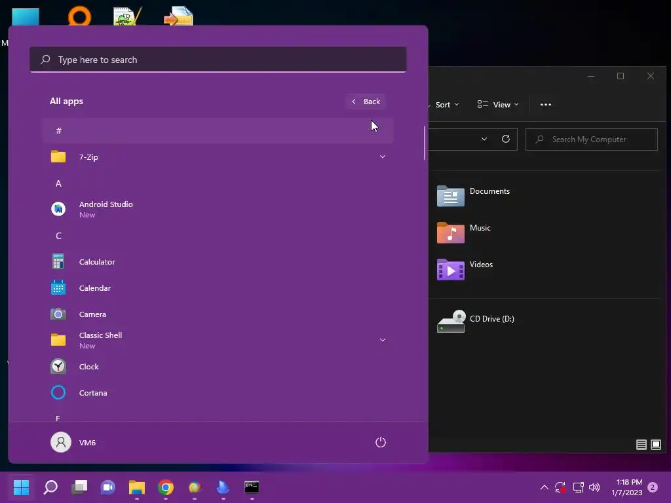Launch the Calculator app

(x=218, y=262)
